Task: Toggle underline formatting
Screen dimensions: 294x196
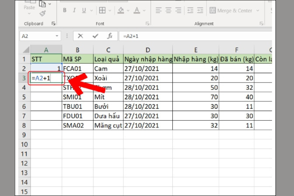Action: 84,11
